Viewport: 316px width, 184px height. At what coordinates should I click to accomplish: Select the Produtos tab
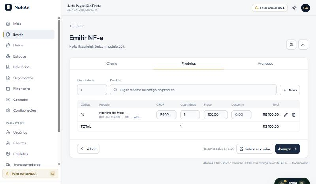click(189, 63)
